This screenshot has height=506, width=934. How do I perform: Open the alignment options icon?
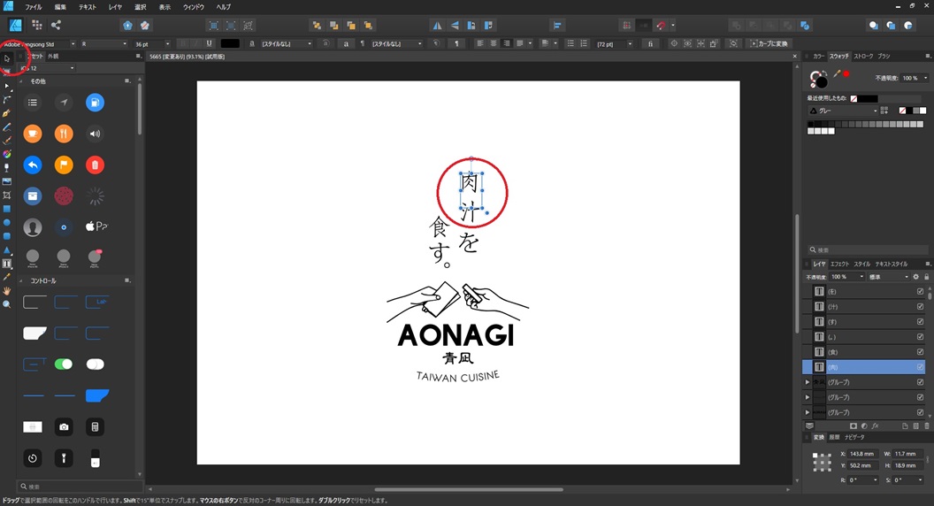[557, 26]
